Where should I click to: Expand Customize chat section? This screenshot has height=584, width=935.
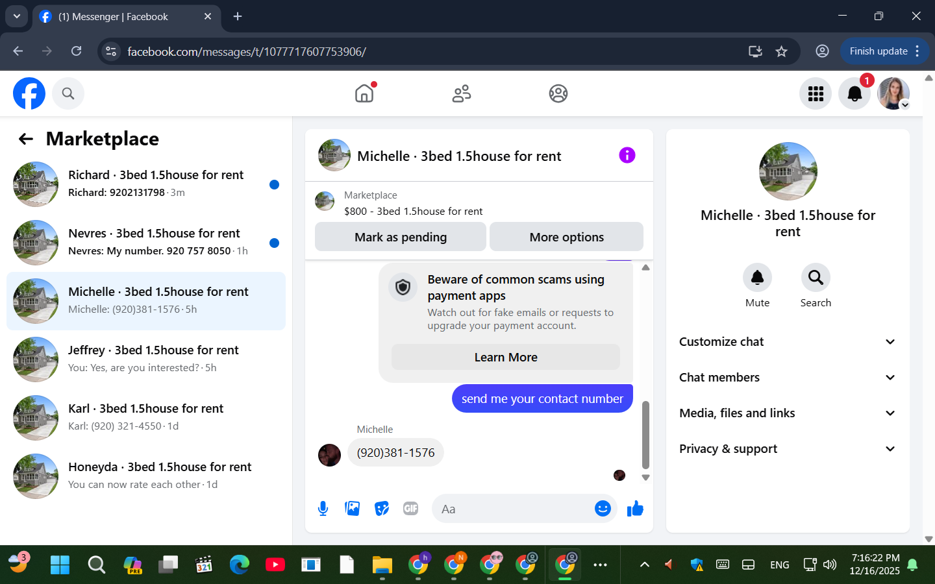[x=788, y=342]
